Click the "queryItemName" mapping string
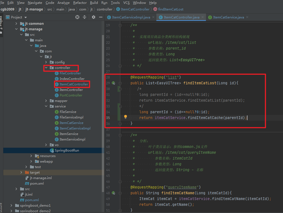Viewport: 283px width, 213px height. 182,187
